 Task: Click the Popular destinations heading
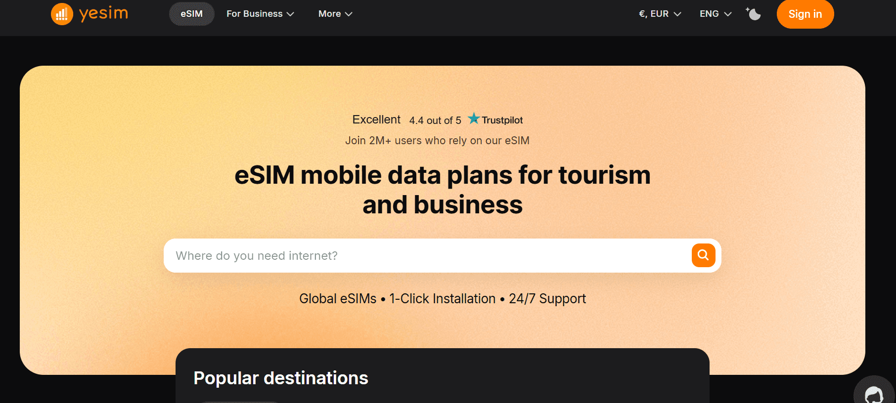(281, 378)
